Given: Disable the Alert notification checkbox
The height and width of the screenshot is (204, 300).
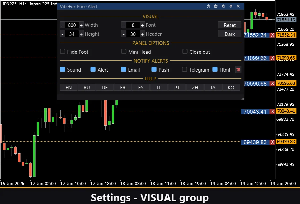Looking at the screenshot, I should click(93, 69).
